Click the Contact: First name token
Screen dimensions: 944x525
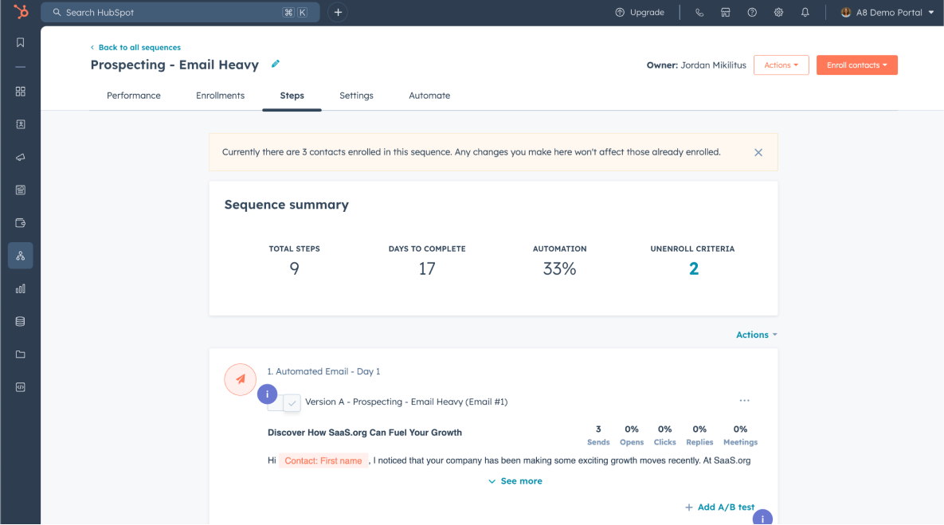coord(323,460)
